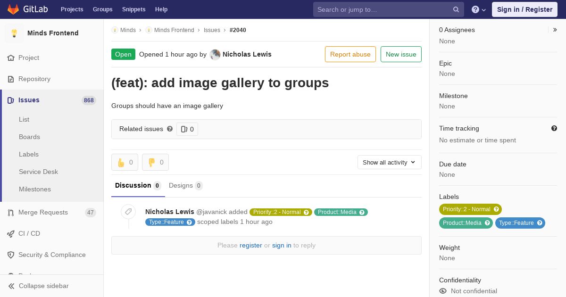Open Security & Compliance from the sidebar

click(x=52, y=255)
